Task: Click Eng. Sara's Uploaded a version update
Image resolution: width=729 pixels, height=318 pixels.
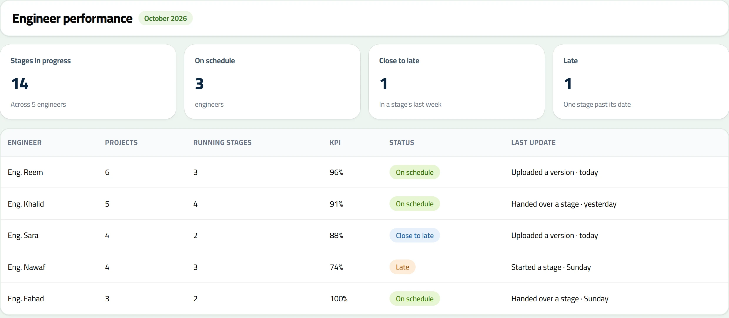Action: click(554, 235)
